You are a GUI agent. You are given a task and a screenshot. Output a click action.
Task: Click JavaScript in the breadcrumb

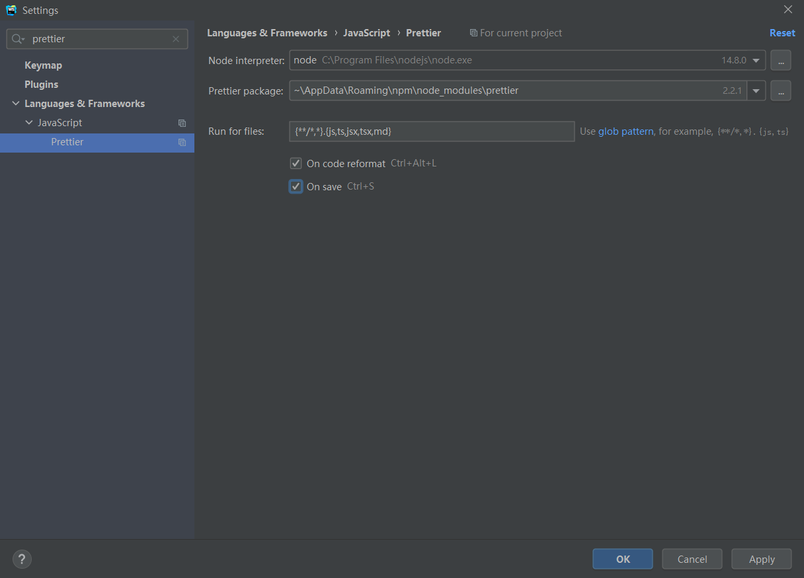click(366, 33)
